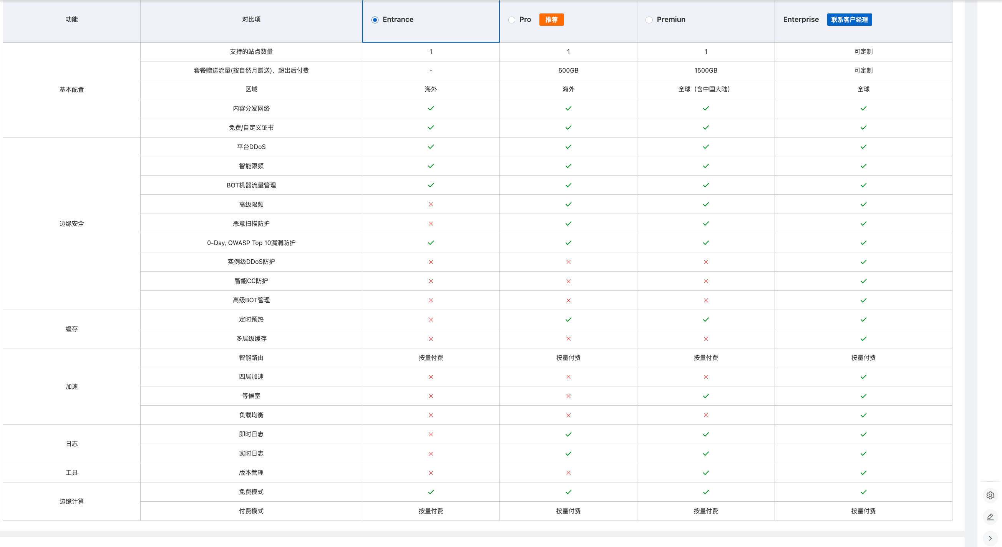
Task: Select the Pro plan radio button
Action: coord(511,20)
